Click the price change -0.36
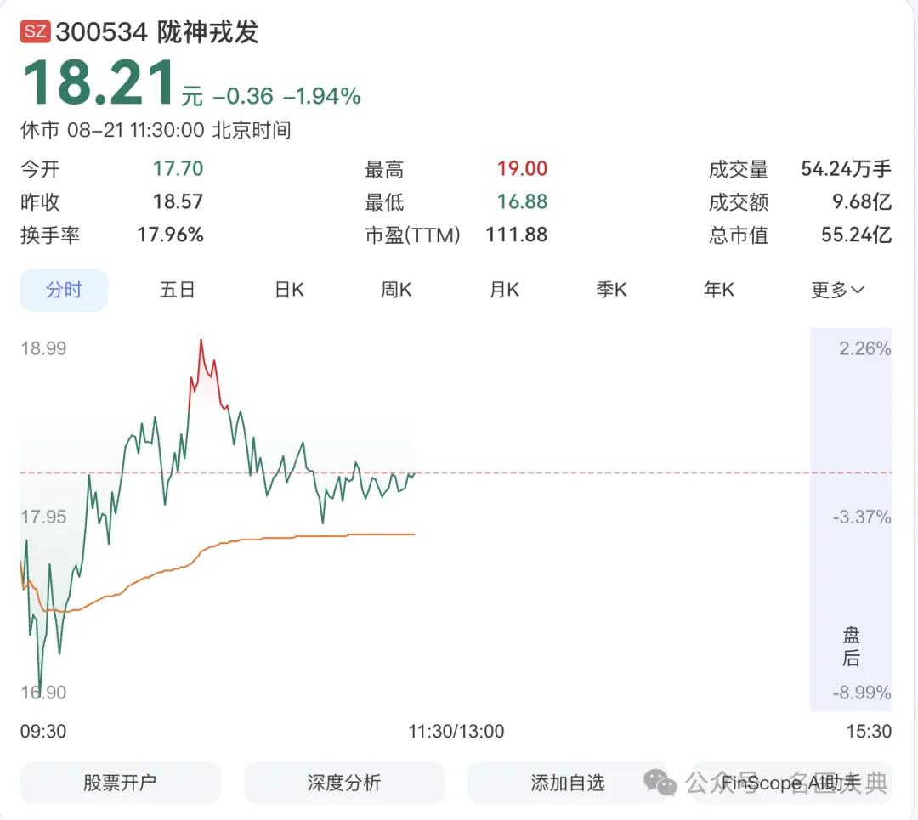This screenshot has width=918, height=820. [x=243, y=97]
